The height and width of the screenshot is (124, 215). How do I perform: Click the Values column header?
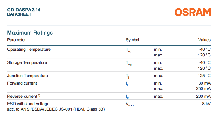pyautogui.click(x=204, y=40)
